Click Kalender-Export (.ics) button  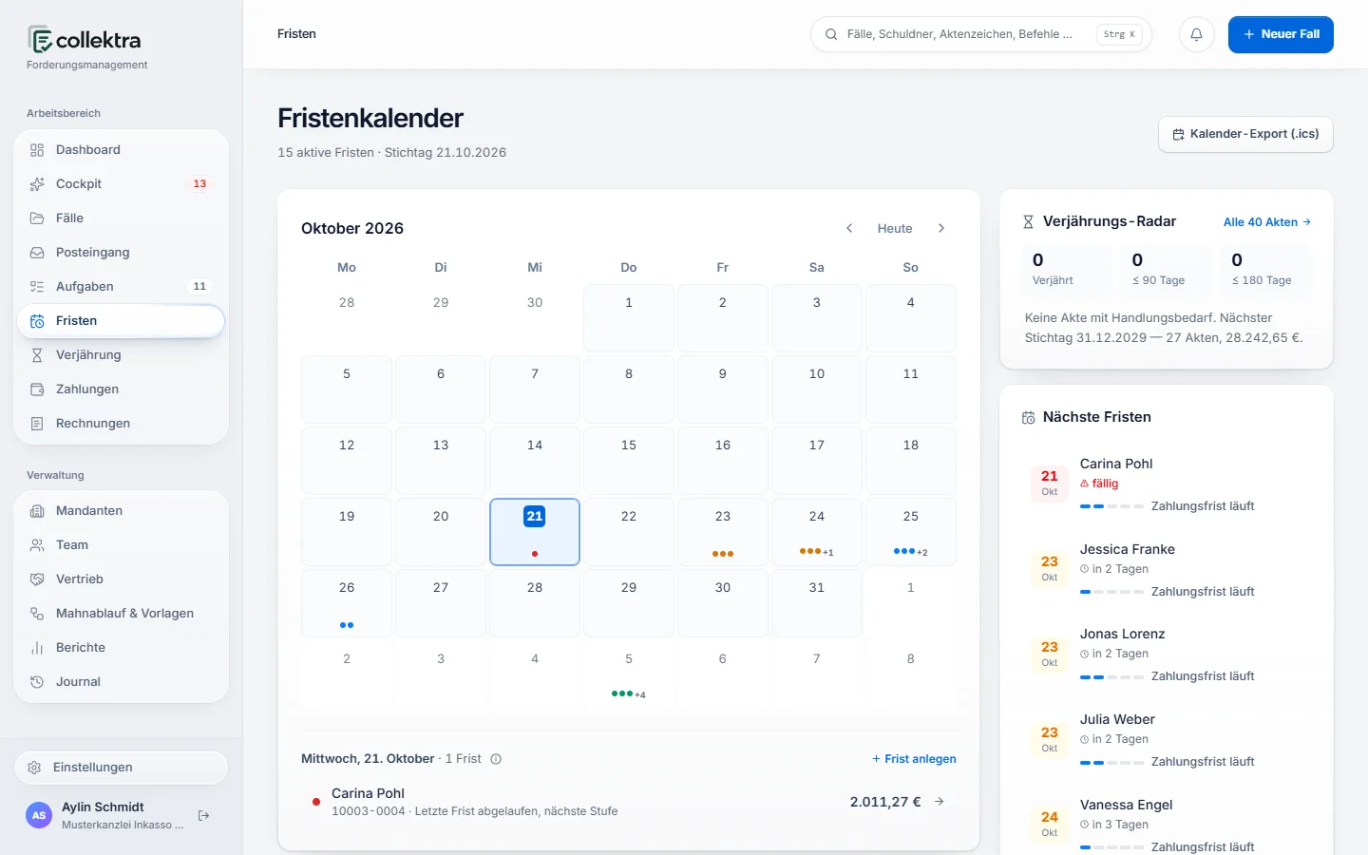pos(1245,134)
